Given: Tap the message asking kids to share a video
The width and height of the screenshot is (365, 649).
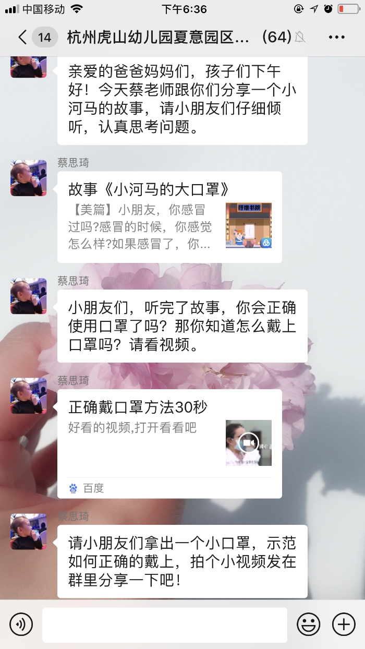Looking at the screenshot, I should (182, 561).
